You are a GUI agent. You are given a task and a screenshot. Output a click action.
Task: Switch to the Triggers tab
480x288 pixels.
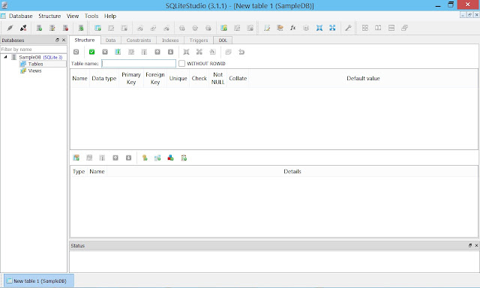pyautogui.click(x=199, y=40)
